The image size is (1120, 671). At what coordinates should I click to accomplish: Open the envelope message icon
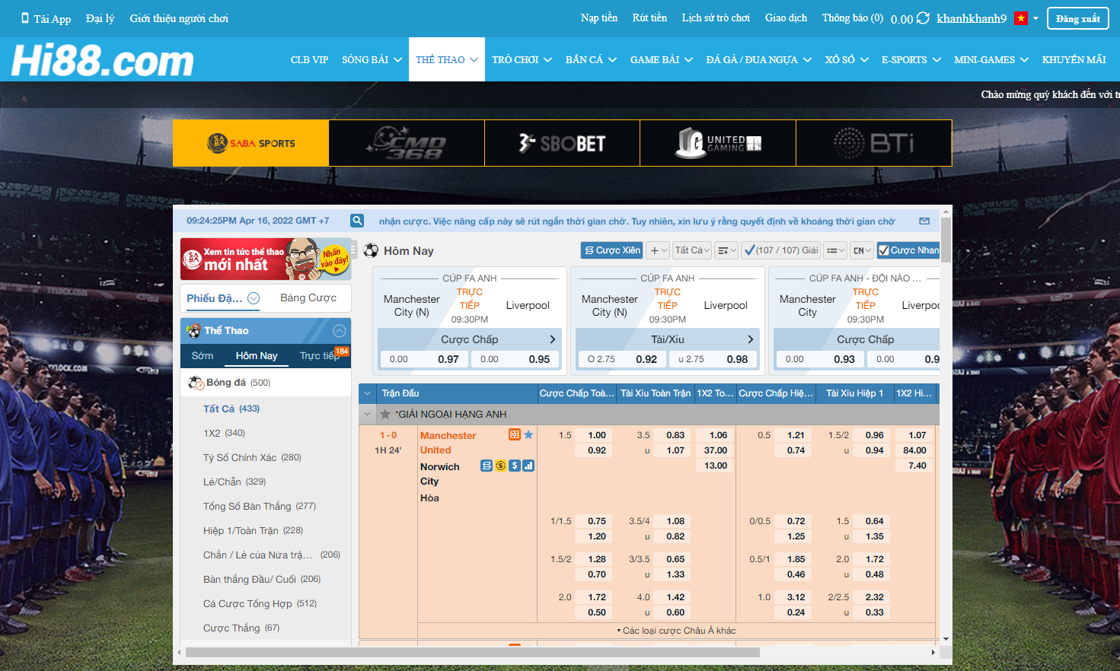point(924,221)
